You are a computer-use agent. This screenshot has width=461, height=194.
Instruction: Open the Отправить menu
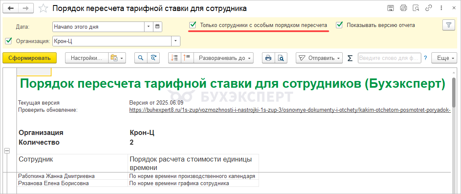tap(319, 58)
